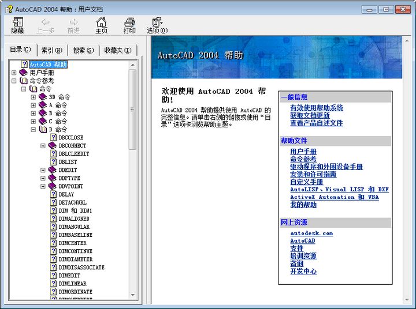The image size is (416, 309).
Task: Click the closed book icon of 用户手册
Action: (x=23, y=72)
